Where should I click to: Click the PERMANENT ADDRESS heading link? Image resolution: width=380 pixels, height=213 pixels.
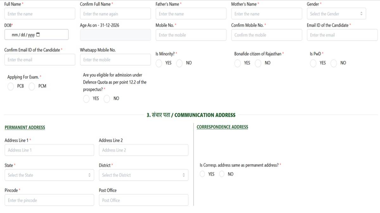tap(25, 127)
